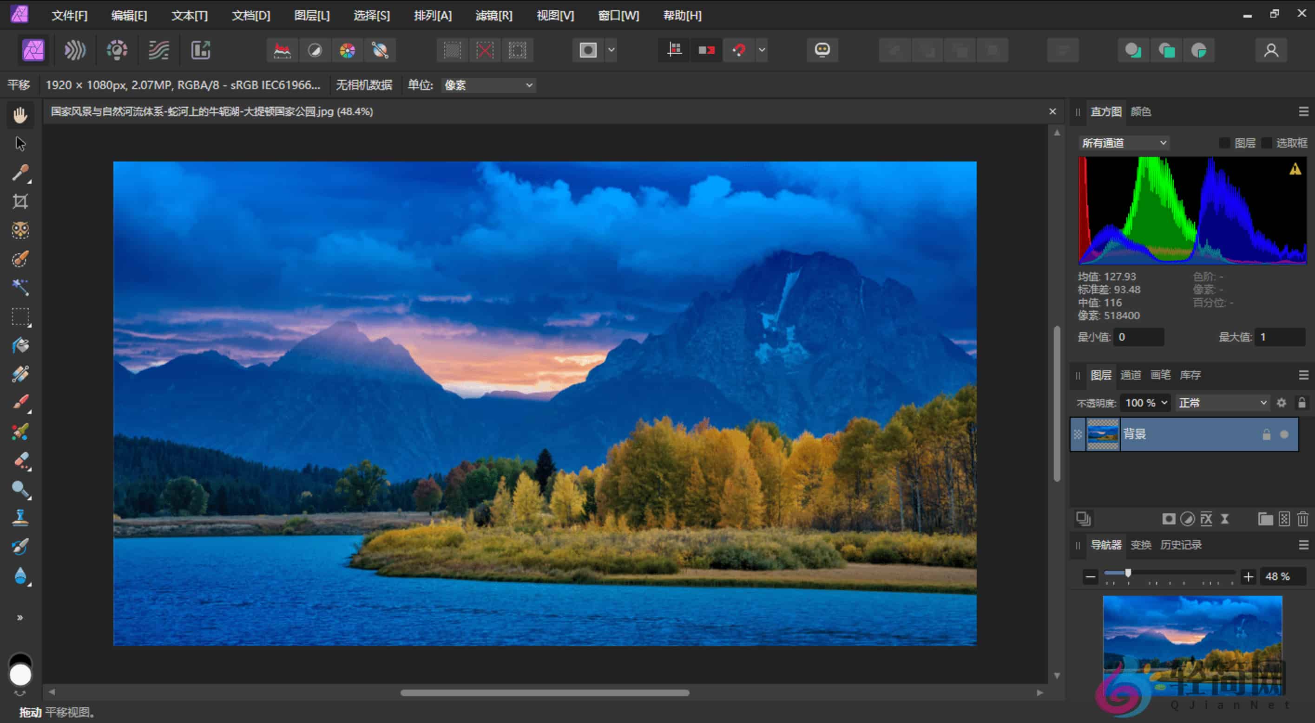
Task: Delete the selected layer via the trash icon
Action: (1302, 519)
